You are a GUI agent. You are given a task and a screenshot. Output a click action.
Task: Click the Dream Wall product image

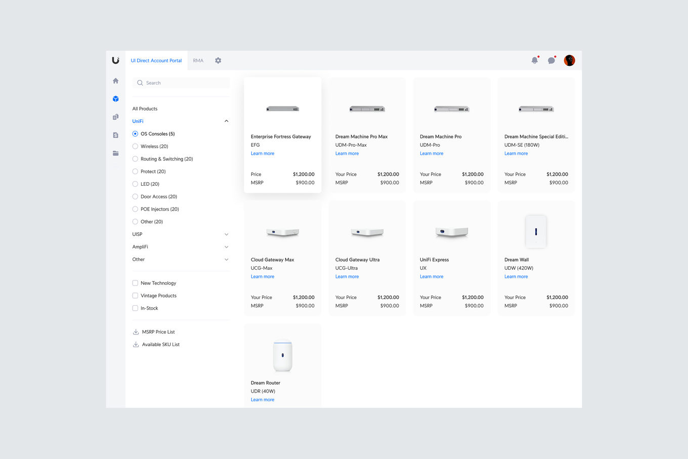[536, 231]
